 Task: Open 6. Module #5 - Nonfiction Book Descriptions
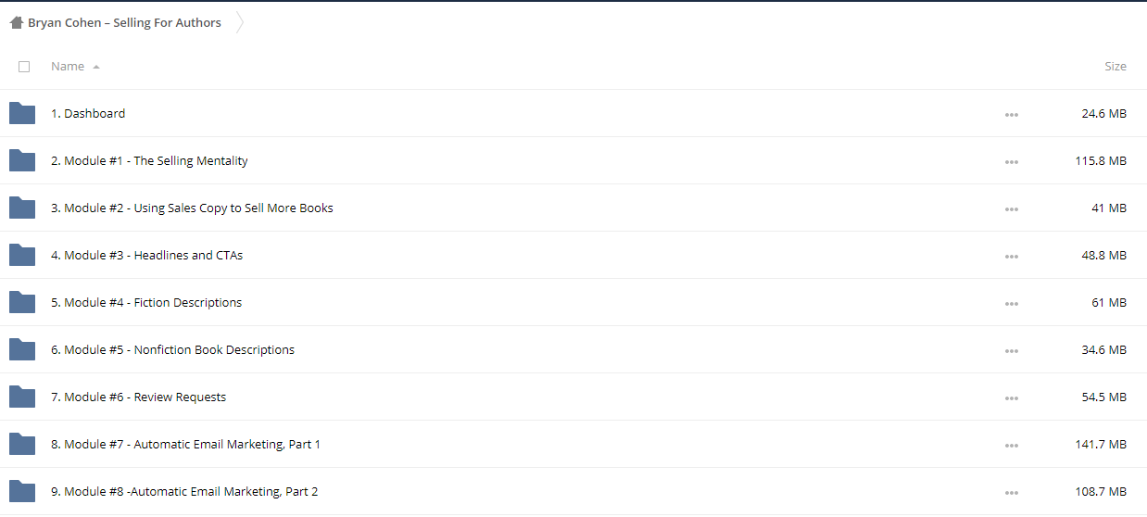click(x=172, y=349)
